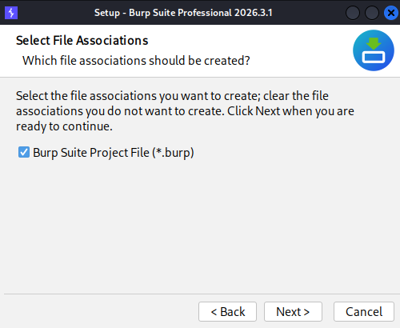This screenshot has height=328, width=400.
Task: Click the version number "2026.3.1" in the title
Action: 254,13
